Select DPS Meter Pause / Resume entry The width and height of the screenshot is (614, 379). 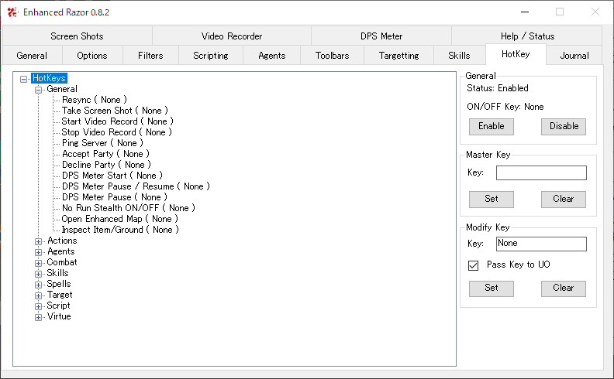pos(136,186)
